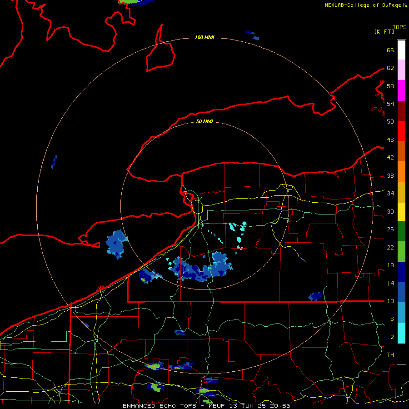Image resolution: width=409 pixels, height=409 pixels.
Task: Click the legend value 2
Action: tap(392, 337)
